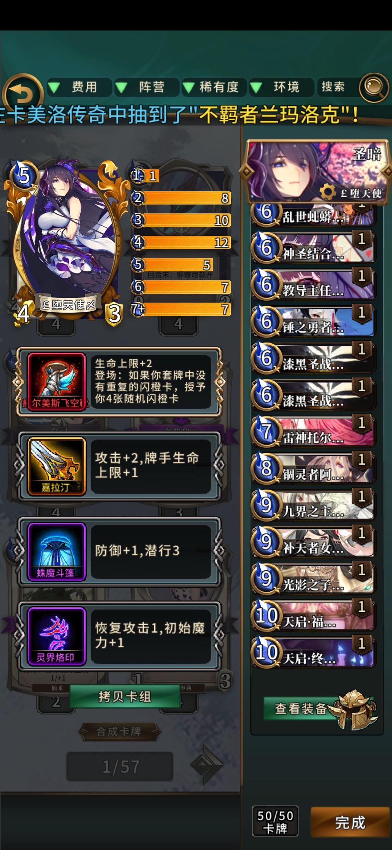The image size is (392, 850).
Task: Open the magnifying glass search icon
Action: pyautogui.click(x=374, y=87)
